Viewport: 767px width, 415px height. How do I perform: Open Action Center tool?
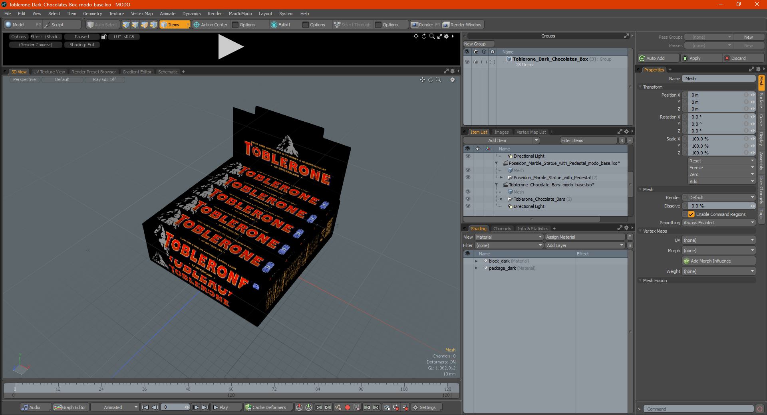tap(211, 25)
